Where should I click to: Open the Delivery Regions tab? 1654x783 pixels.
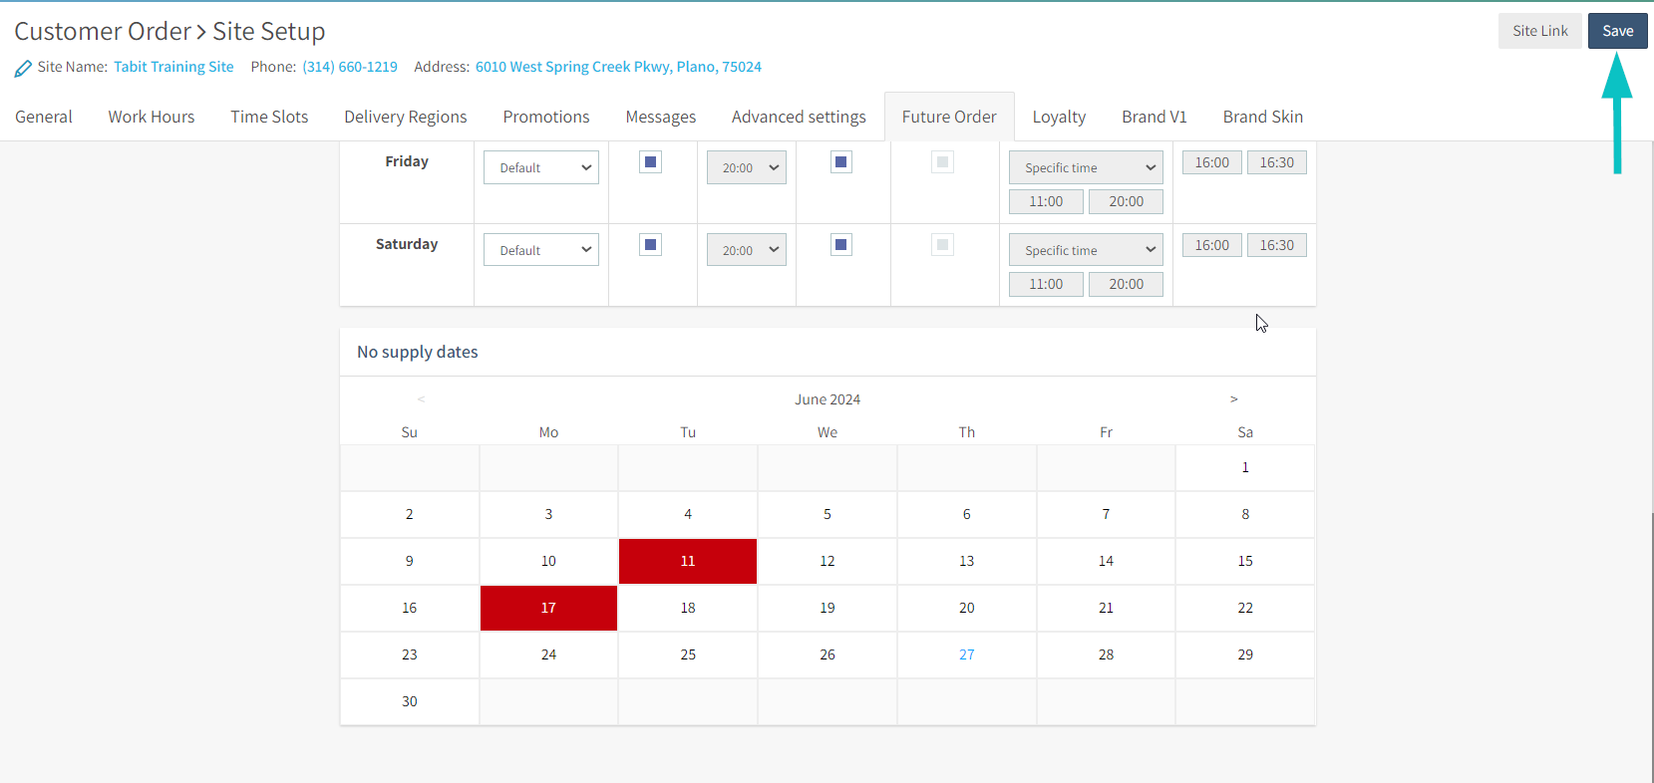[406, 117]
